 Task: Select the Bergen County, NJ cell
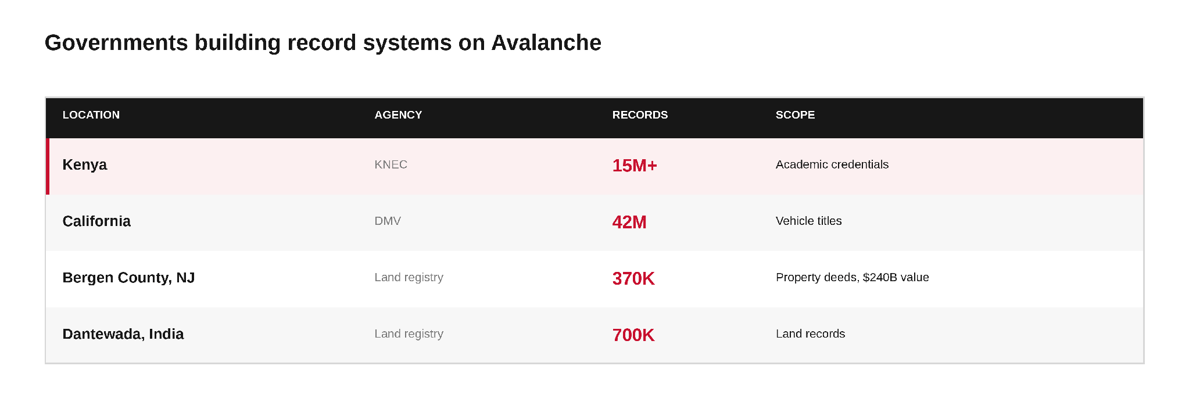128,278
